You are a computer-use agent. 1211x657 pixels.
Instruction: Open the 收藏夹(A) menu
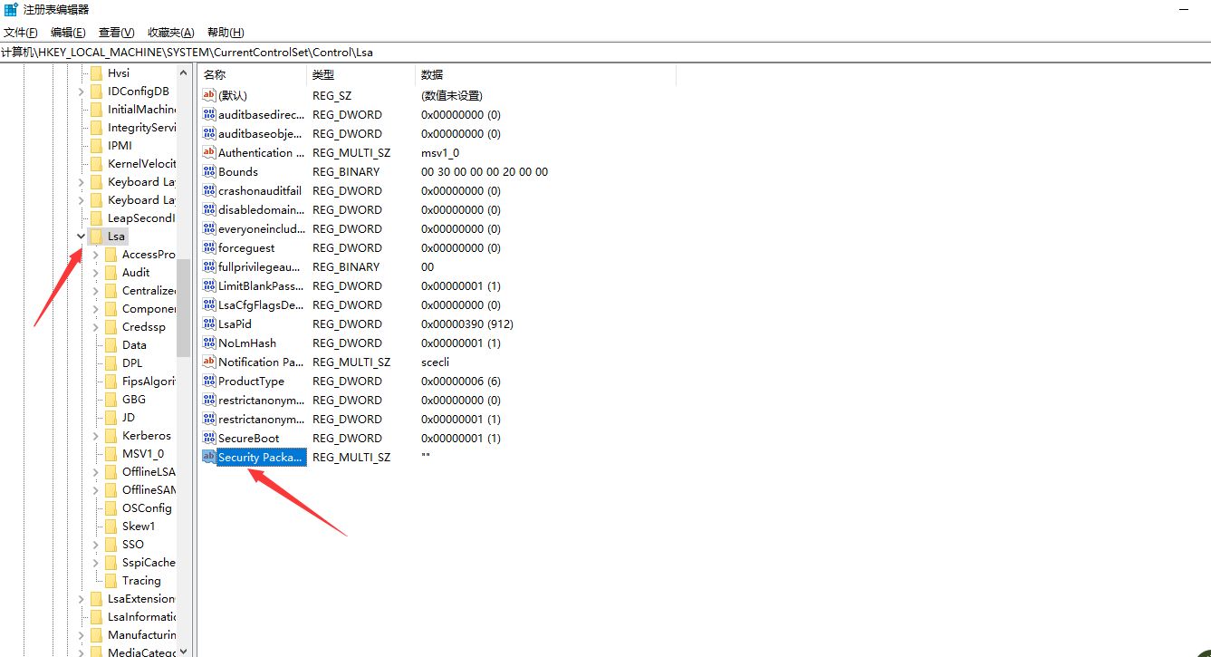tap(170, 33)
